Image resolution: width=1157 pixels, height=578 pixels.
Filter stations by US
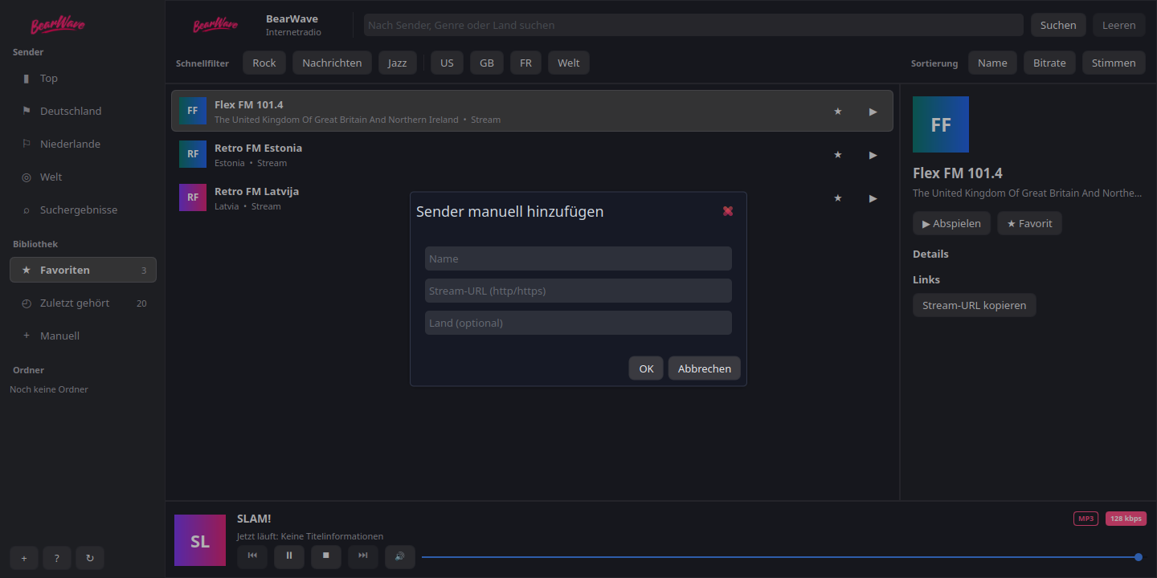coord(447,63)
